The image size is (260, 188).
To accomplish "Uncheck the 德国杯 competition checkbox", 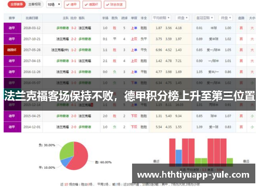I will click(92, 5).
